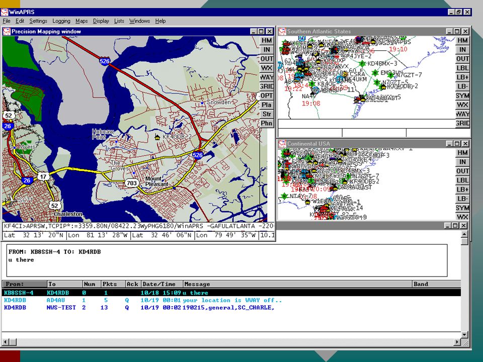This screenshot has width=483, height=362.
Task: Click HM button in Precision Mapping window
Action: coord(267,41)
